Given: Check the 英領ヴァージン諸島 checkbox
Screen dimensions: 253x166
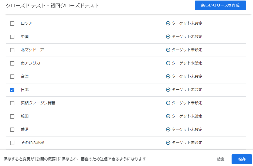Looking at the screenshot, I should click(12, 103).
